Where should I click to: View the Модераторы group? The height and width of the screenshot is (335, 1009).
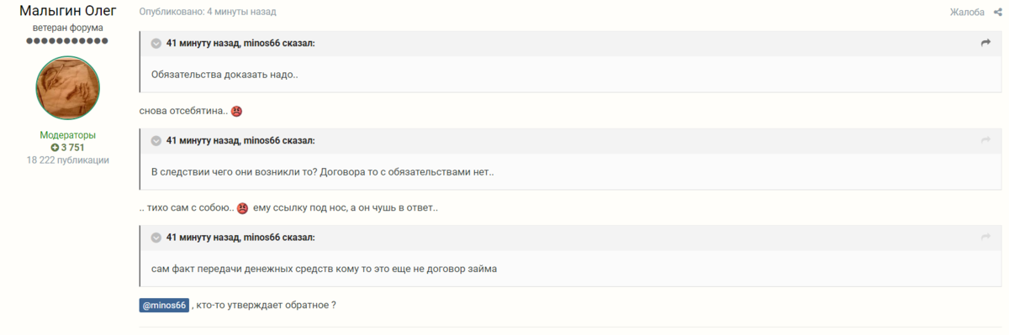pos(68,135)
